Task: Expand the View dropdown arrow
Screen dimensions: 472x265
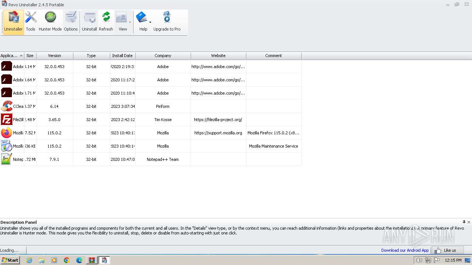Action: pyautogui.click(x=130, y=22)
